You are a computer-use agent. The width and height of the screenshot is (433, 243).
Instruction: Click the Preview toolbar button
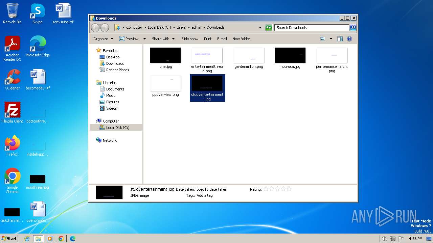point(129,39)
